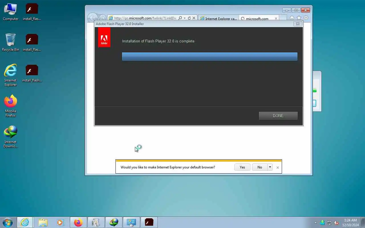Click the installation progress bar
This screenshot has width=365, height=228.
tap(210, 56)
